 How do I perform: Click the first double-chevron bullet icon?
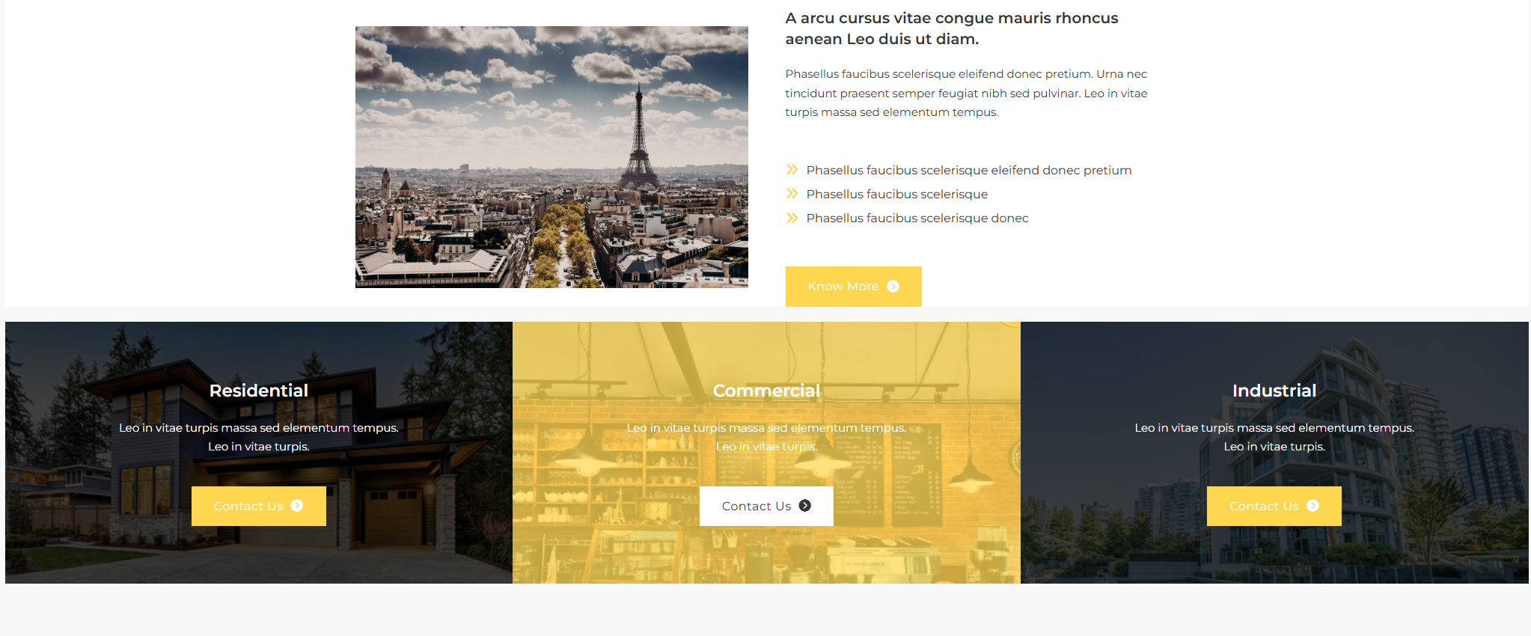[x=792, y=170]
